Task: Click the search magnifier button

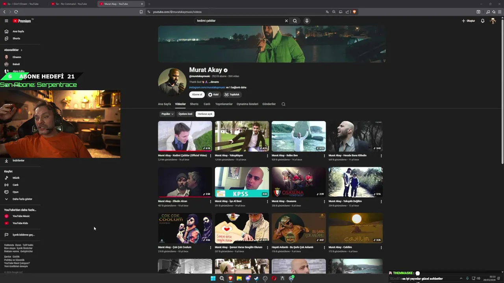Action: [x=295, y=21]
